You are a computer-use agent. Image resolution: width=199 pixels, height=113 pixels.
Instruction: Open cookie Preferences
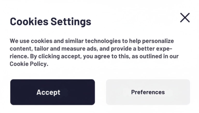148,92
